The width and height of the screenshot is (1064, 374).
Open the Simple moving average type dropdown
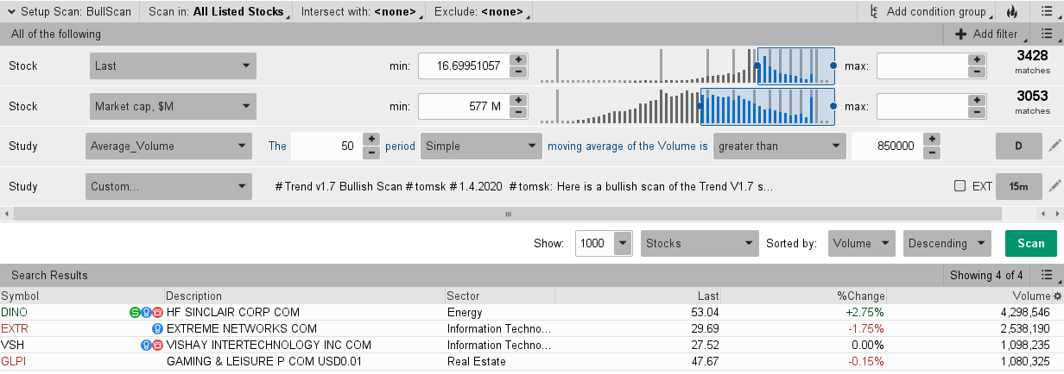coord(482,146)
